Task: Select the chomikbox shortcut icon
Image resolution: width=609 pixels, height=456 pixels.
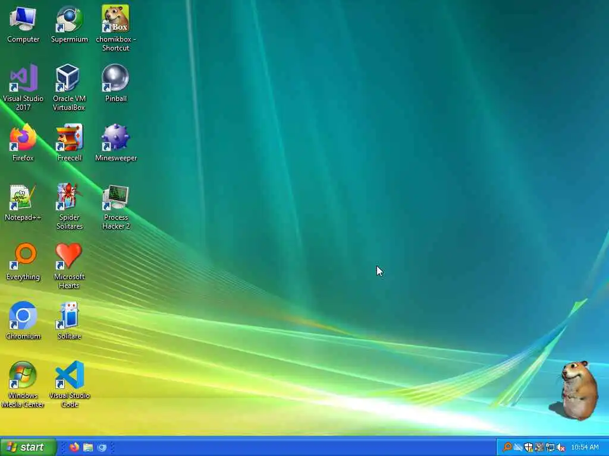Action: click(x=115, y=28)
